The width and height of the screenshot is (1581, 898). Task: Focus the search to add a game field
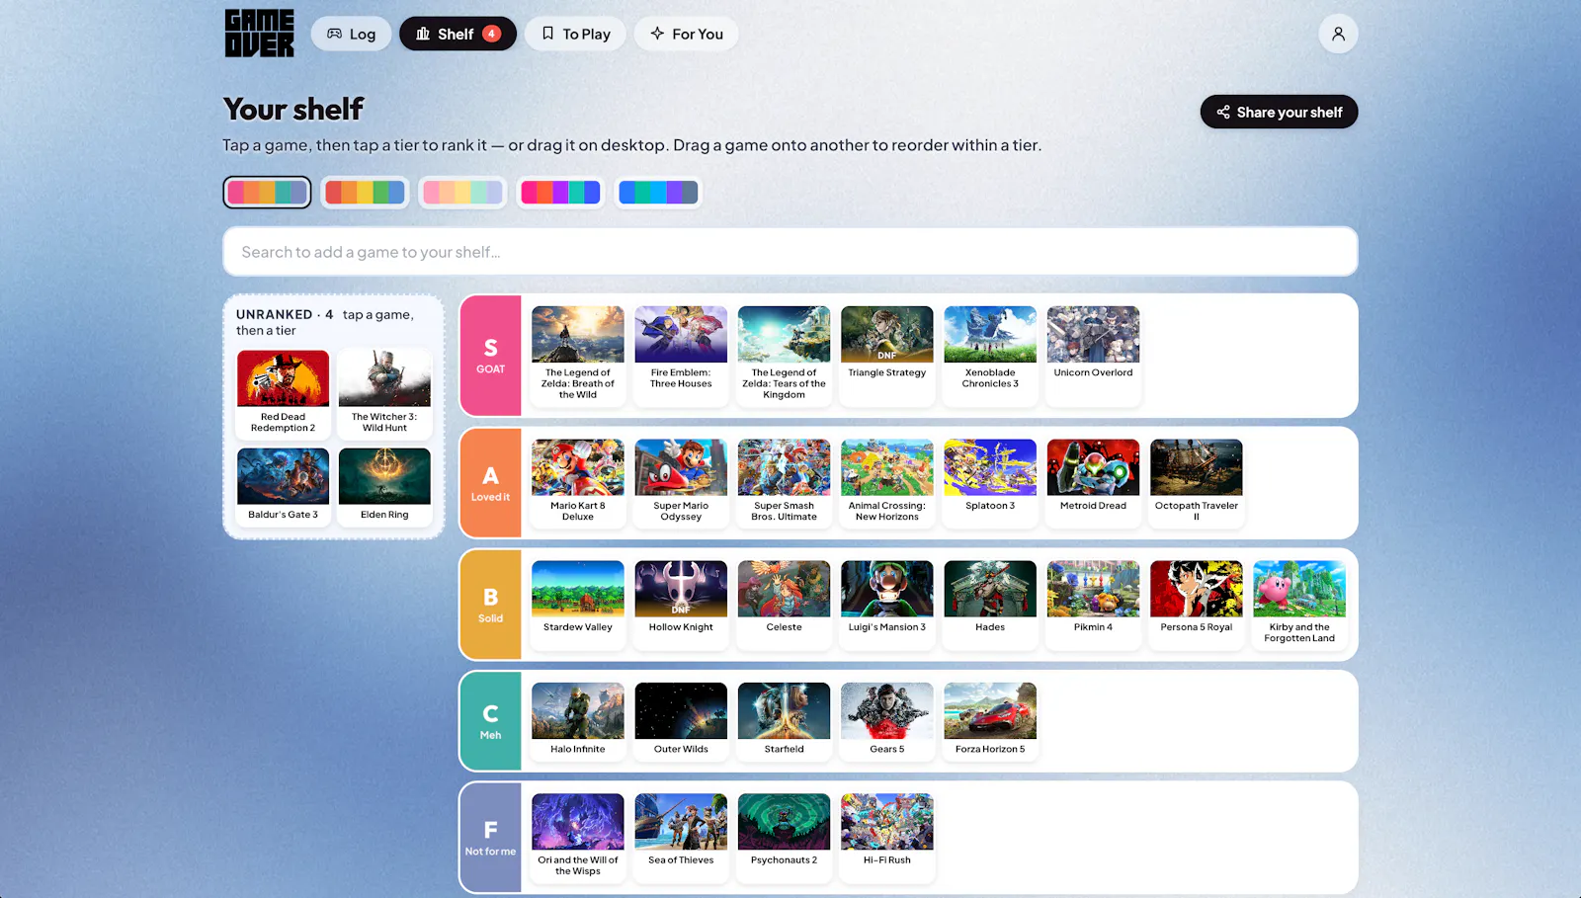[x=790, y=252]
